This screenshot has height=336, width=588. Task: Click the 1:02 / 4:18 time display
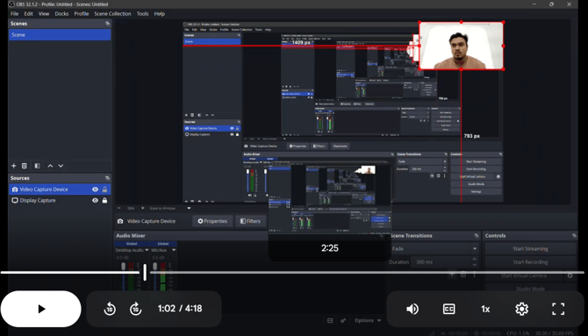180,308
